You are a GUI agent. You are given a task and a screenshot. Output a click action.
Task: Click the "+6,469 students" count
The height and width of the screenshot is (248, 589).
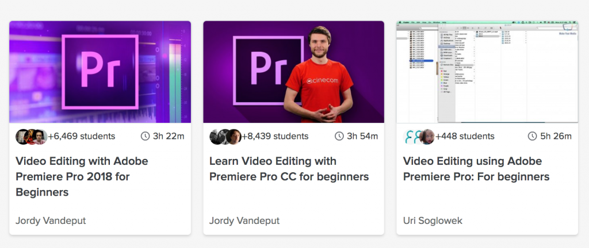click(82, 136)
